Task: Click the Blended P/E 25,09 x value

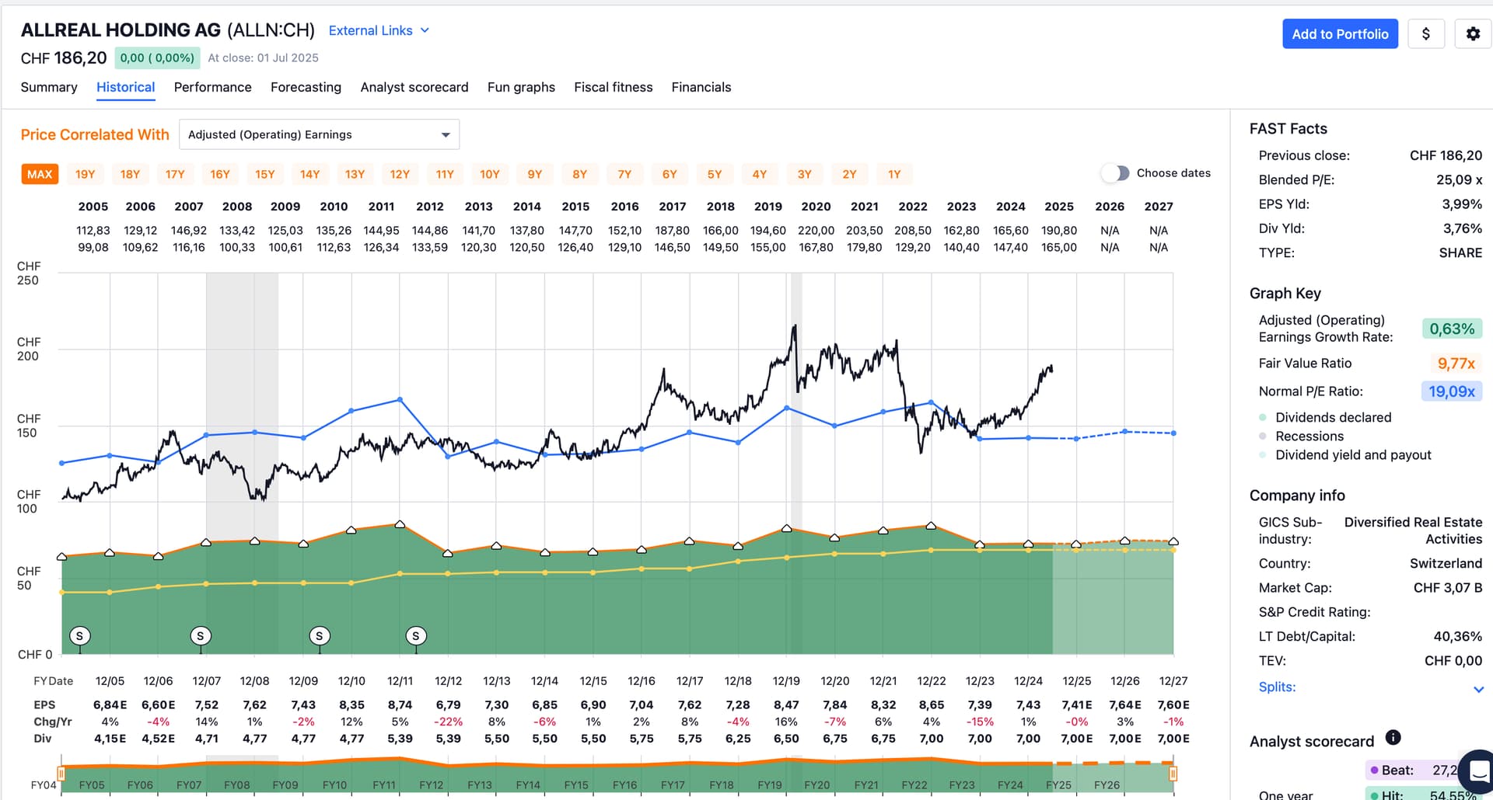Action: click(x=1459, y=179)
